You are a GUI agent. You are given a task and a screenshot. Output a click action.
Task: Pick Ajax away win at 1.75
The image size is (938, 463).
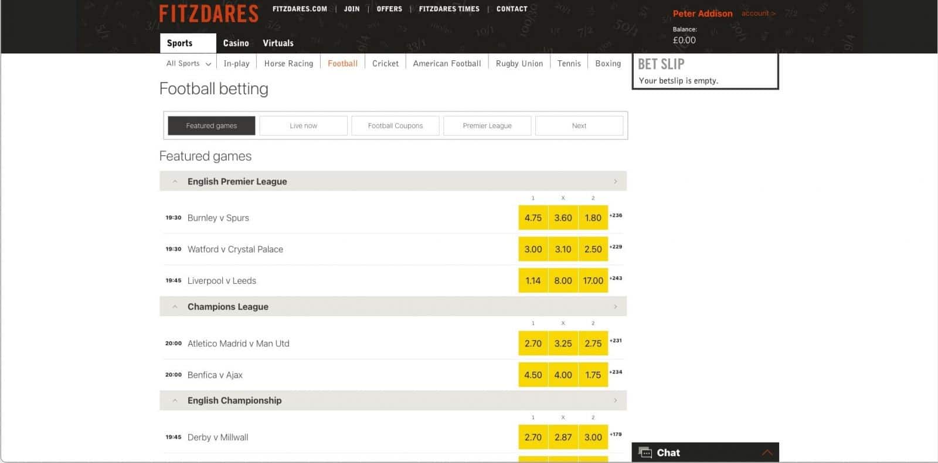[593, 375]
